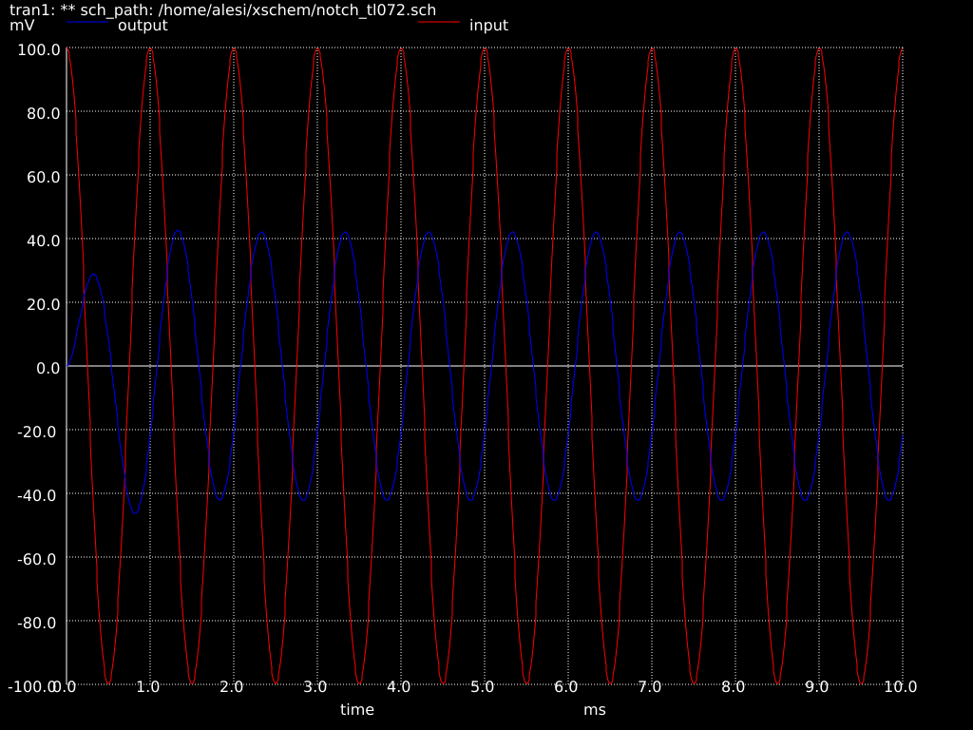Screen dimensions: 973x730
Task: Click the output trough near -46 mV
Action: 135,512
